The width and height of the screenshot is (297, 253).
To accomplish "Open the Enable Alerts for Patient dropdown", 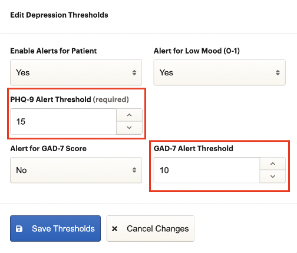I will point(76,72).
